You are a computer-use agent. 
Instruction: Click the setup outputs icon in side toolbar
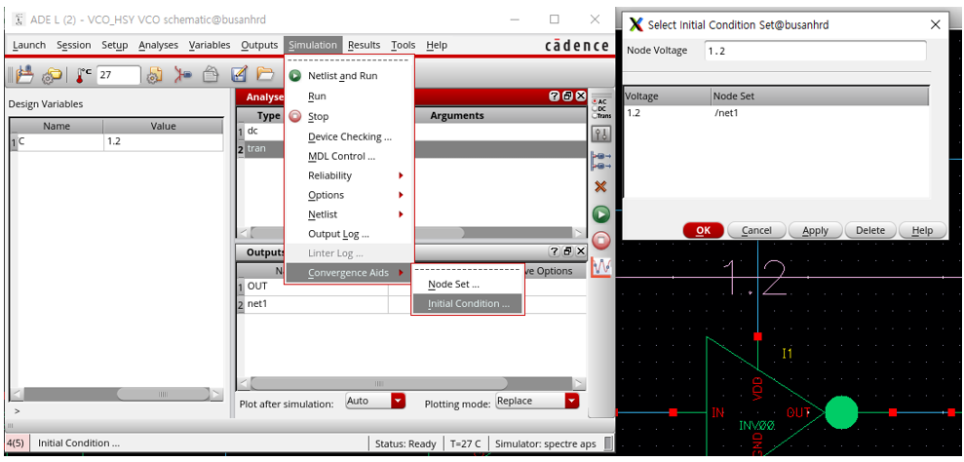click(x=600, y=161)
